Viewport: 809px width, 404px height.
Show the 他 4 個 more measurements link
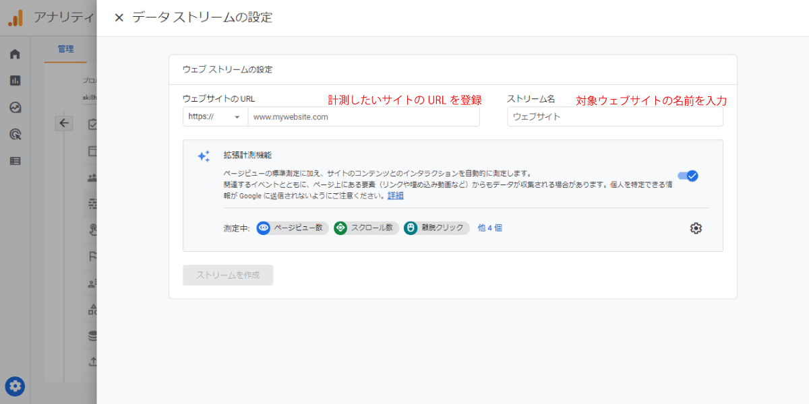489,228
